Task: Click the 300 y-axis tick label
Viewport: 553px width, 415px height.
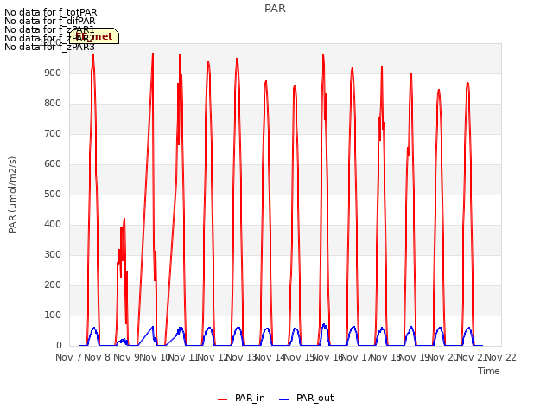Action: point(53,254)
